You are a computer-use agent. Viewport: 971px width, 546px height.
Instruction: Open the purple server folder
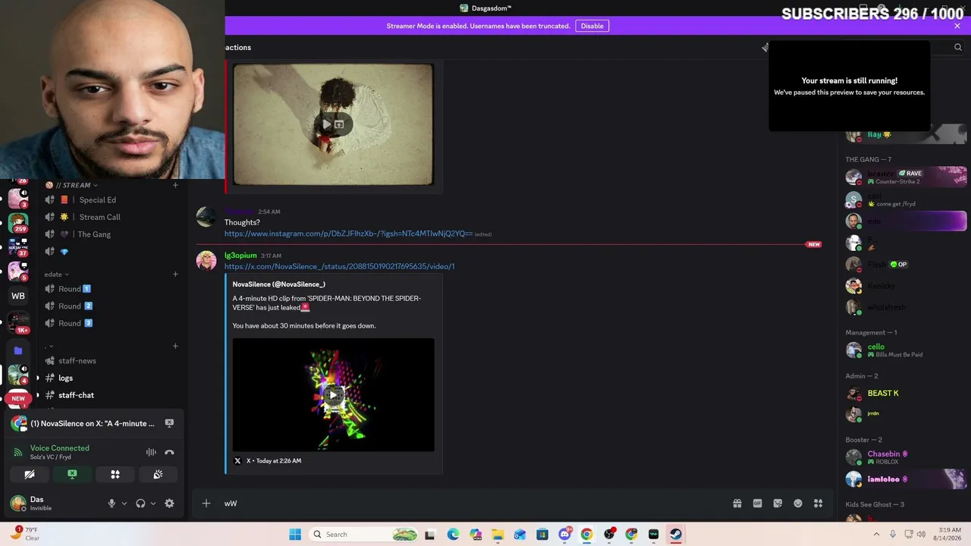click(x=18, y=351)
